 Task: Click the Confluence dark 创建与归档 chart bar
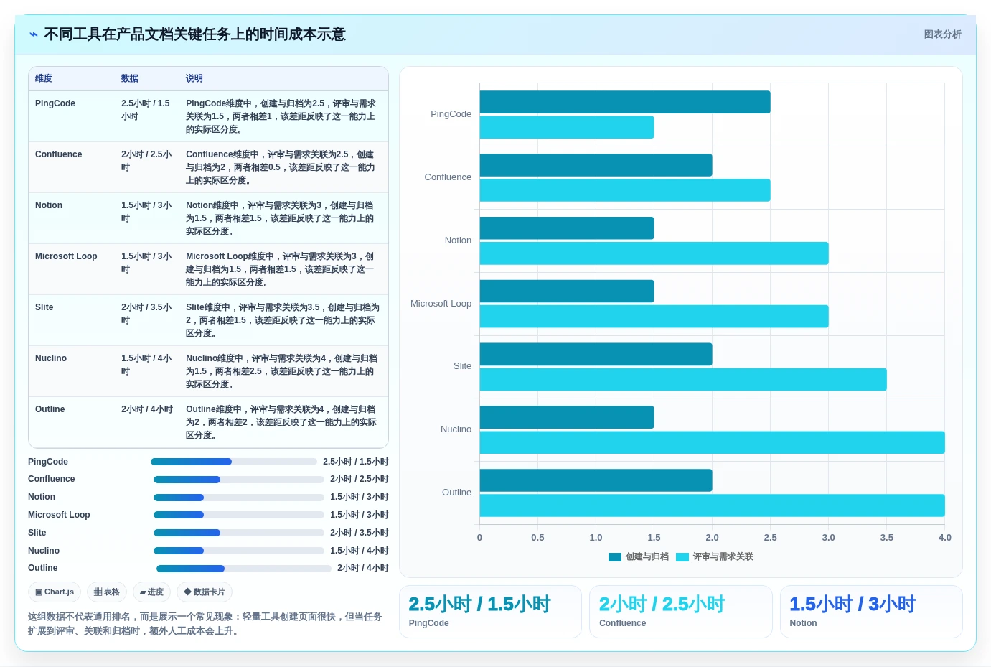click(596, 165)
